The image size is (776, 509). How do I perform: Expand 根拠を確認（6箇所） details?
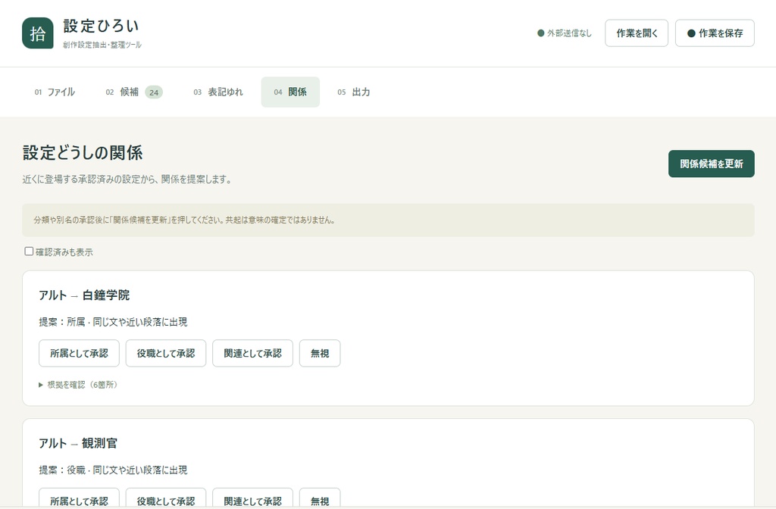tap(78, 384)
